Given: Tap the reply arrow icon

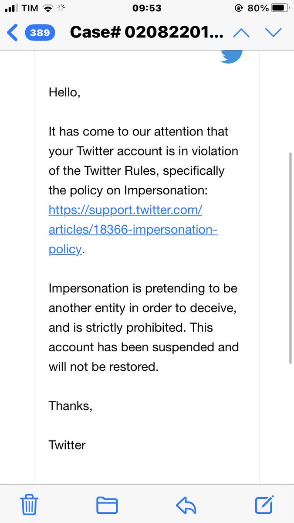Looking at the screenshot, I should (x=186, y=506).
